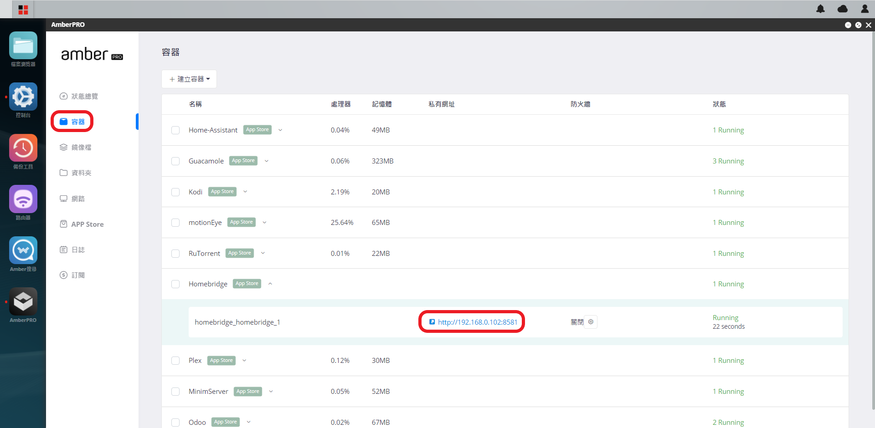Click the amber PRO logo
The image size is (875, 428).
(x=92, y=54)
